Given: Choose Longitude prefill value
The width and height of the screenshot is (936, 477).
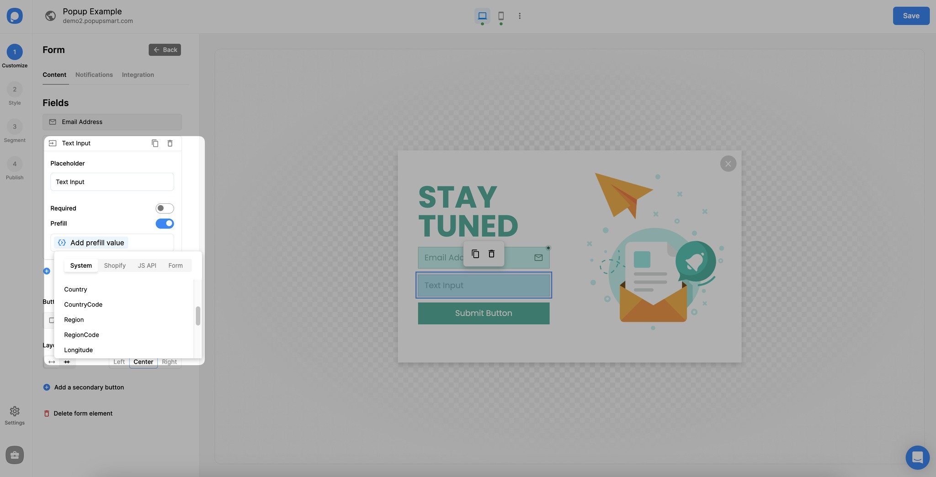Looking at the screenshot, I should 79,350.
